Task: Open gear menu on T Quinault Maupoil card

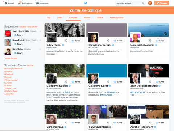Action: pyautogui.click(x=108, y=123)
